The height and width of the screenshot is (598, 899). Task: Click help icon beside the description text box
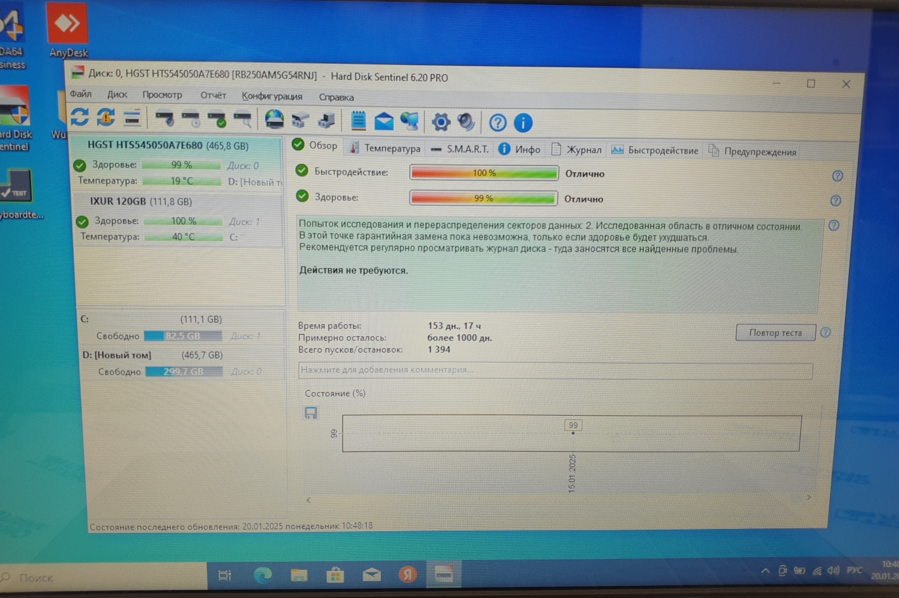834,225
